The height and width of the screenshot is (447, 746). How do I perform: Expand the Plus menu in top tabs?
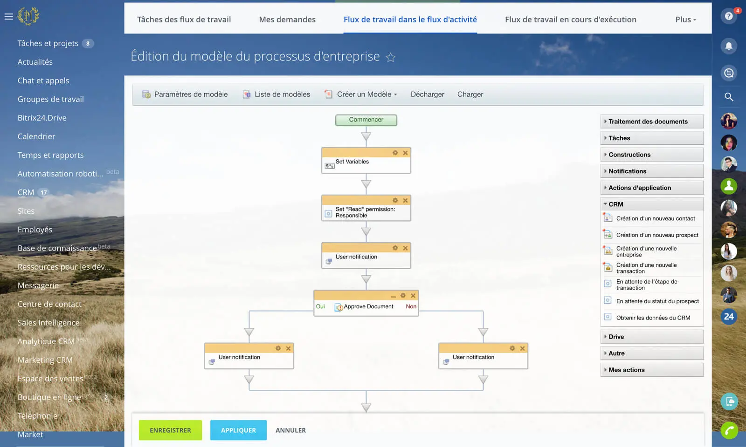[x=685, y=20]
